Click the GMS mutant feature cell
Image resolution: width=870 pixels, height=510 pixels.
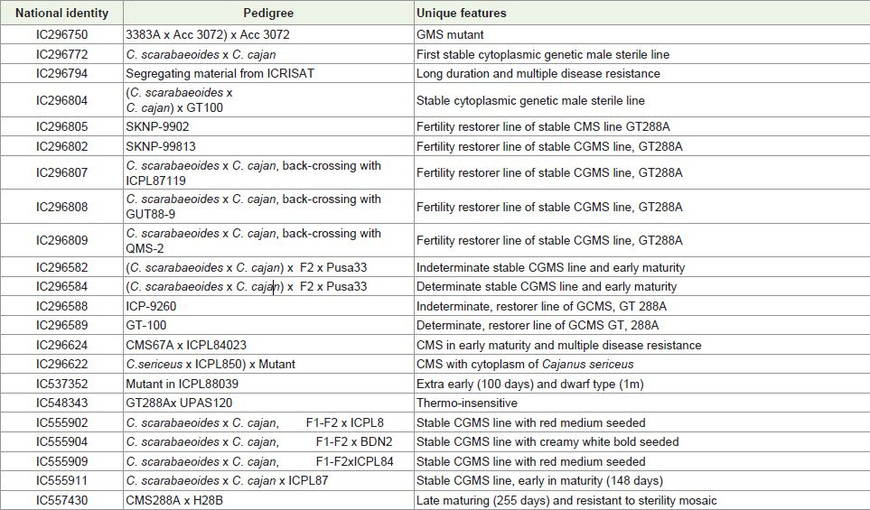(x=642, y=34)
